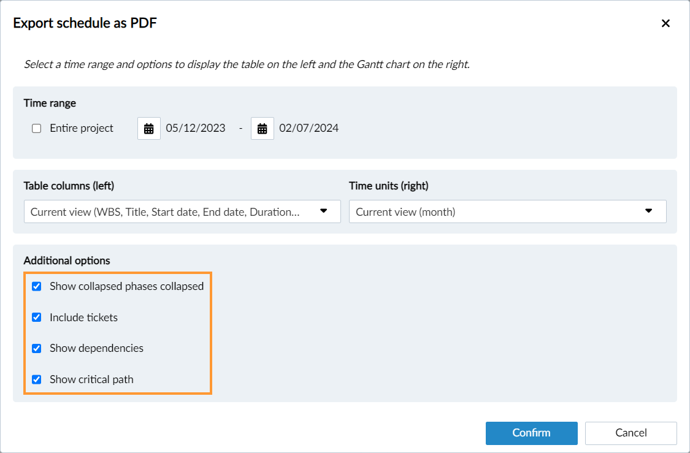Open the end date calendar picker
The width and height of the screenshot is (690, 453).
coord(262,129)
